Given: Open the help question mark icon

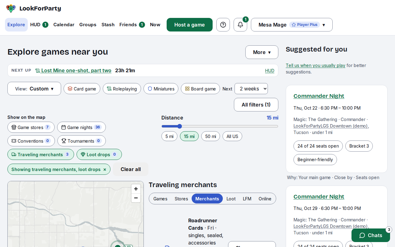Looking at the screenshot, I should (x=223, y=25).
